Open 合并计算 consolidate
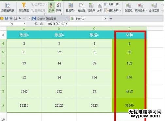 tap(111, 4)
